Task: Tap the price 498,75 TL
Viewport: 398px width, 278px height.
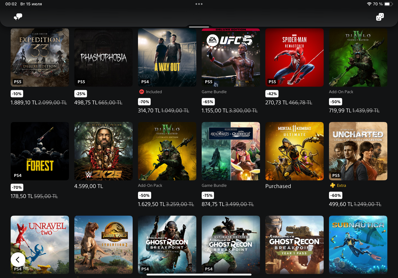Action: 86,103
